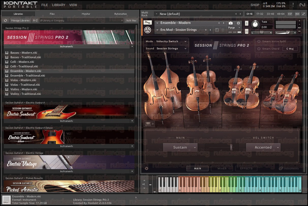Image resolution: width=308 pixels, height=206 pixels.
Task: Solo the instrument with the S button
Action: point(247,23)
